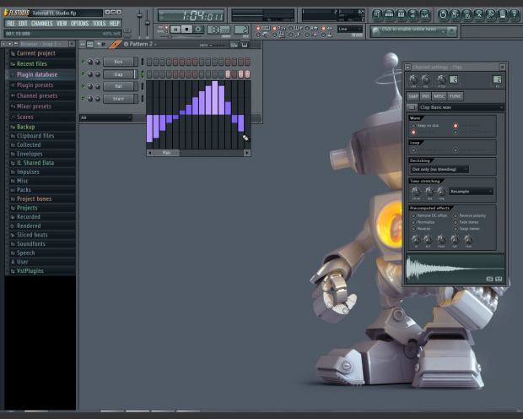Image resolution: width=523 pixels, height=419 pixels.
Task: Open the Declicking mode dropdown
Action: coord(439,170)
